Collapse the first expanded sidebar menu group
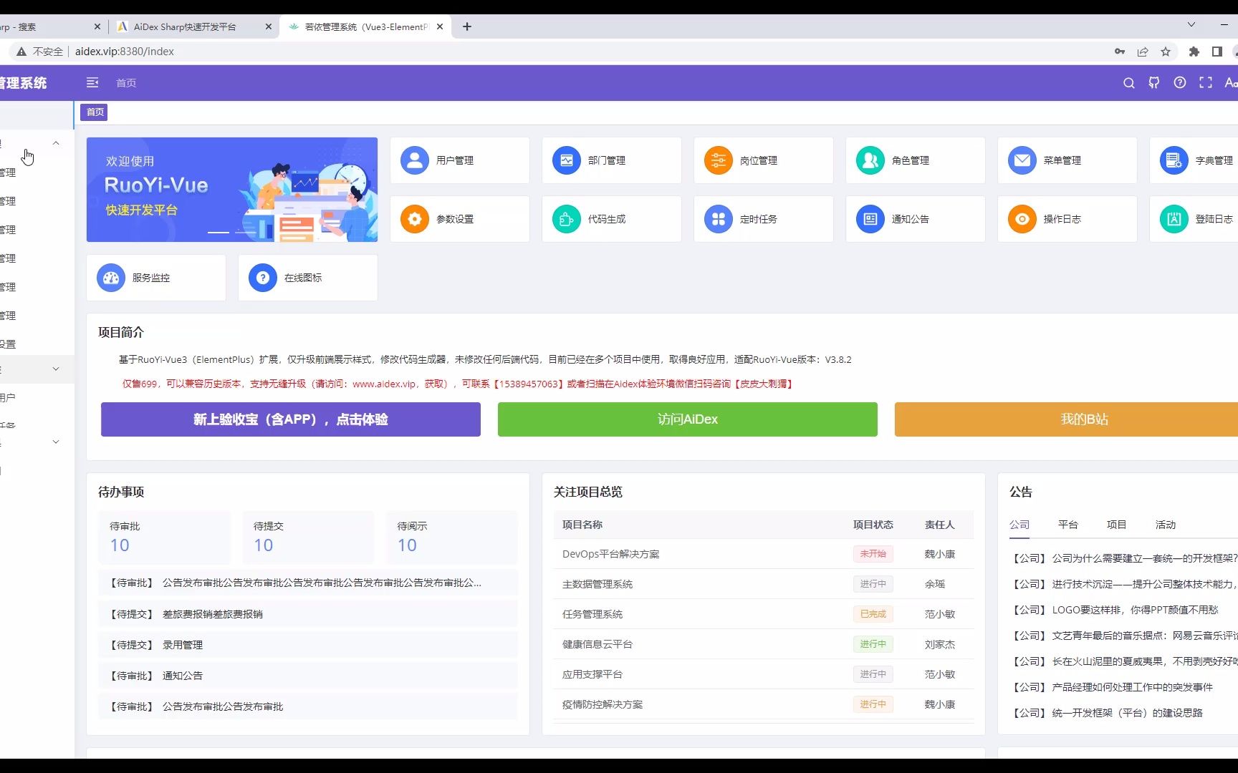Image resolution: width=1238 pixels, height=773 pixels. pos(56,143)
